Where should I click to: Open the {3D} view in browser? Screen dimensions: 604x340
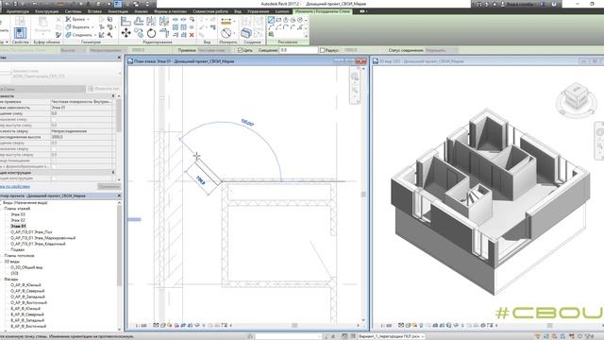[x=14, y=273]
